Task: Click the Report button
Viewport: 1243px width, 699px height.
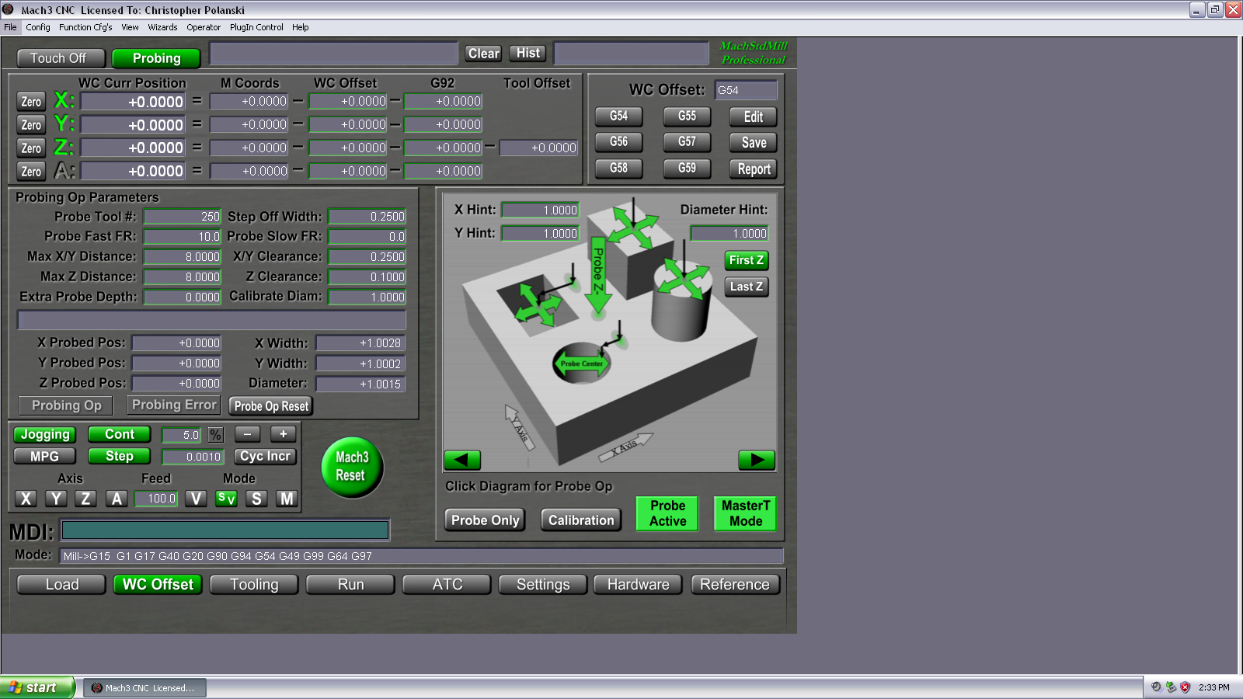Action: point(754,169)
